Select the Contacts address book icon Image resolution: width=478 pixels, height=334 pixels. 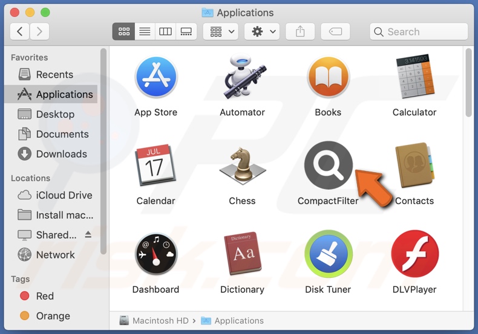[x=415, y=165]
